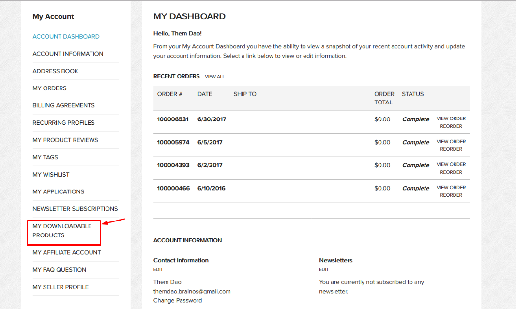
Task: Select My Affiliate Account
Action: pos(66,252)
